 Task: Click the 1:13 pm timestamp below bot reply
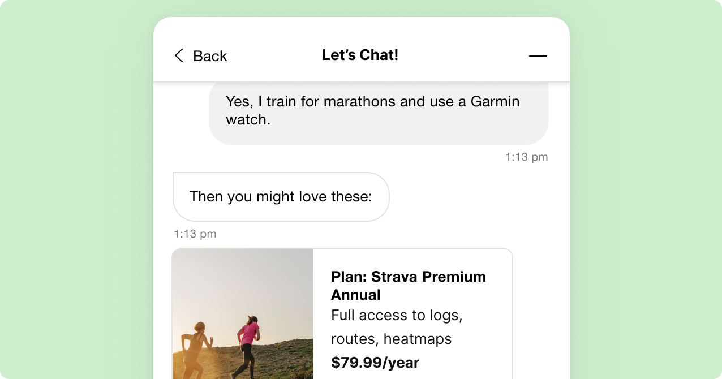[x=195, y=233]
